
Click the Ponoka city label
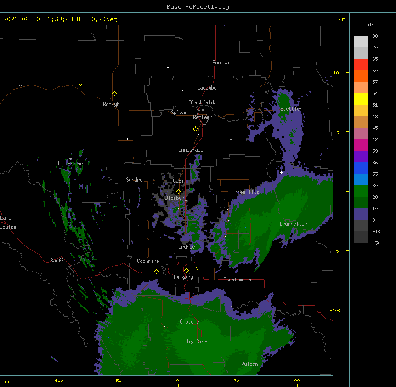[x=221, y=63]
